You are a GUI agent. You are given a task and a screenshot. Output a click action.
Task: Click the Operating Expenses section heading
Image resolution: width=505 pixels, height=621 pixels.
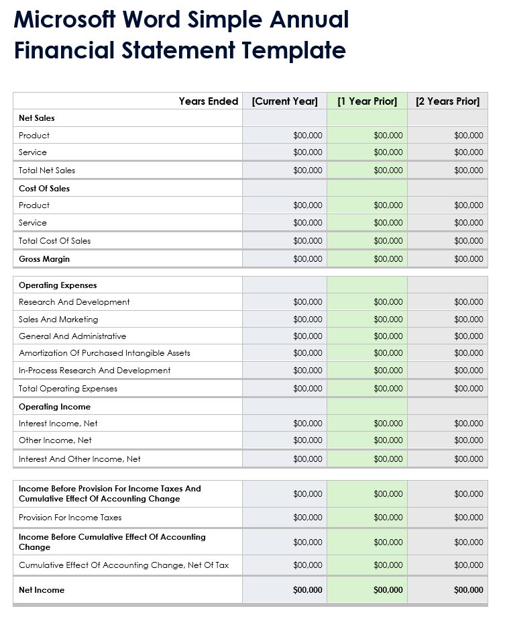point(58,285)
